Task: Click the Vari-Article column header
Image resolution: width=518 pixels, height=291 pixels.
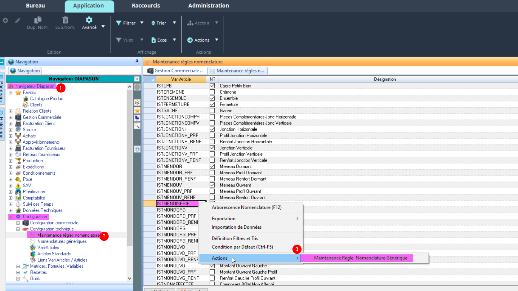Action: [x=181, y=79]
